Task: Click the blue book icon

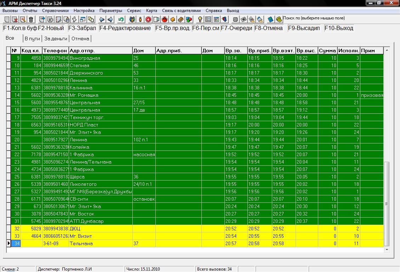Action: (270, 19)
